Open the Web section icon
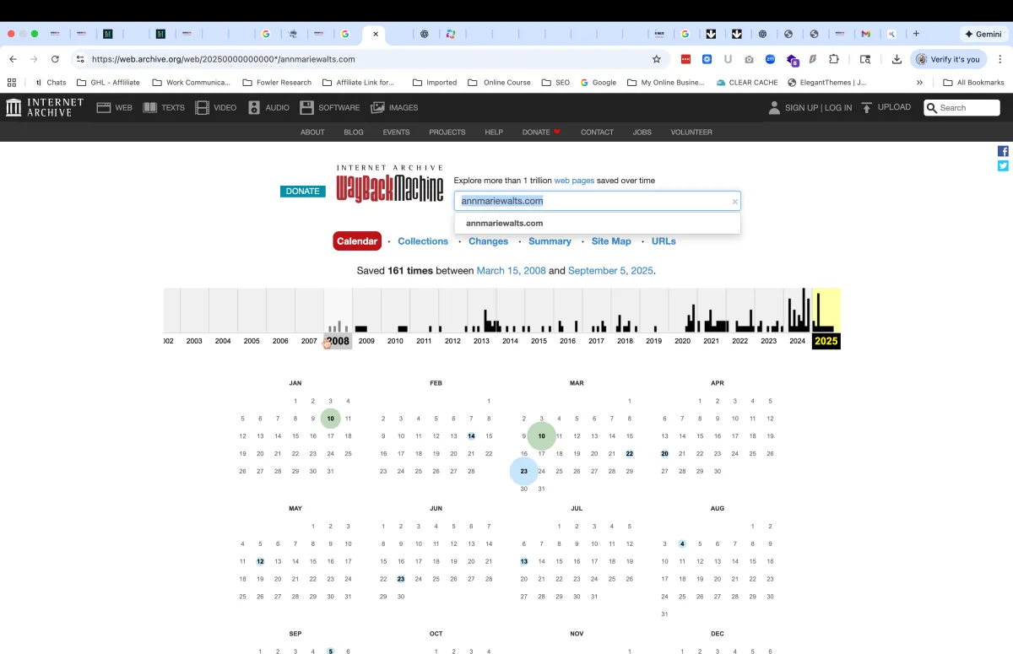The height and width of the screenshot is (654, 1013). tap(104, 107)
